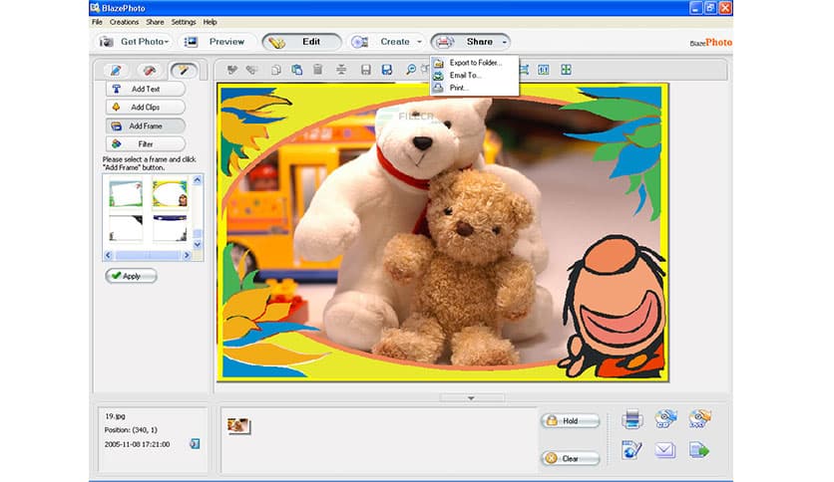Click the redo icon in the edit toolbar
Image resolution: width=834 pixels, height=482 pixels.
tap(252, 70)
